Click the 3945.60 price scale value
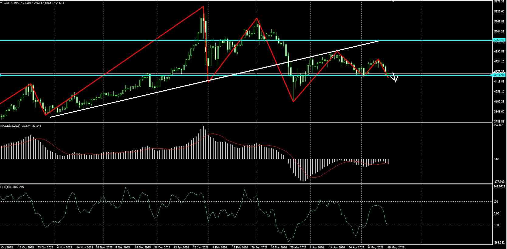This screenshot has width=507, height=249. [499, 112]
